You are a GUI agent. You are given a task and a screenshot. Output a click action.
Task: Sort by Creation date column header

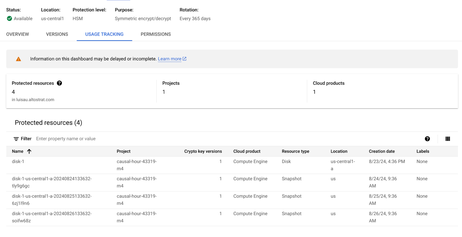[x=381, y=151]
